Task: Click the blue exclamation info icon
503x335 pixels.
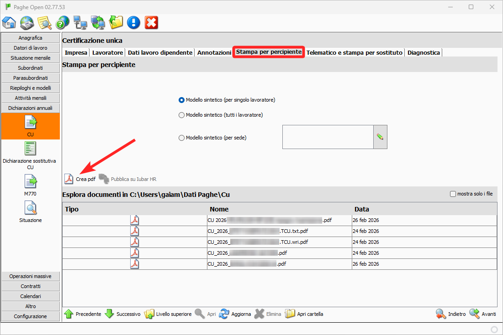Action: point(133,22)
